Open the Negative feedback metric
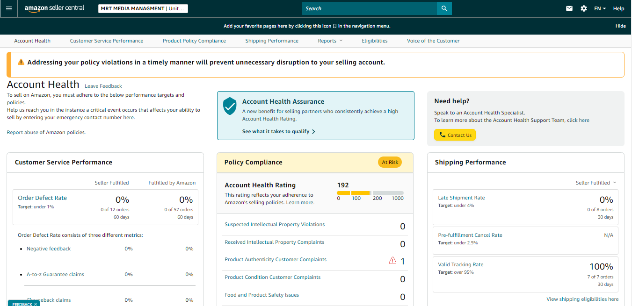 tap(49, 249)
